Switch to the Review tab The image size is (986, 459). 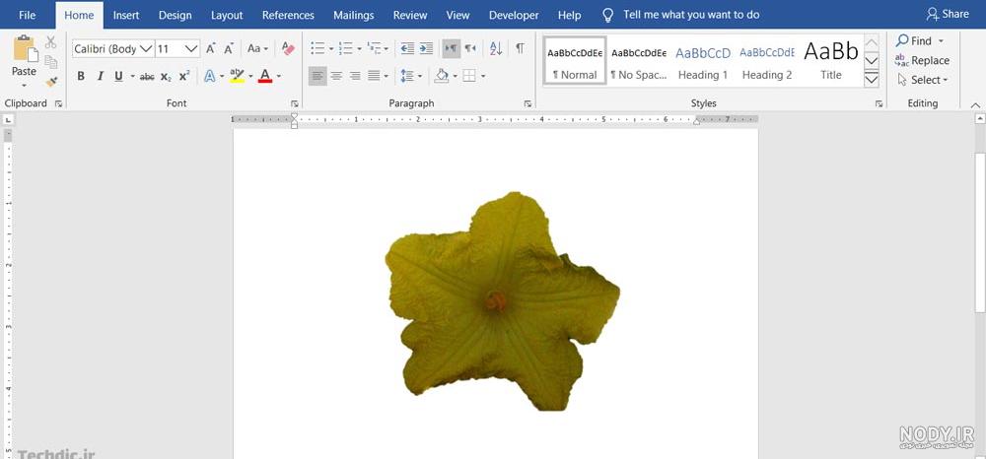[x=410, y=15]
